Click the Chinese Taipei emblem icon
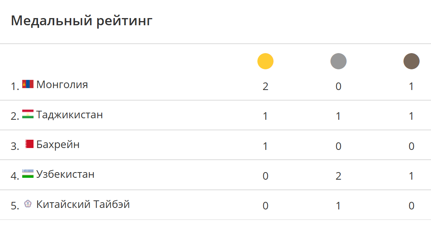 [x=28, y=204]
